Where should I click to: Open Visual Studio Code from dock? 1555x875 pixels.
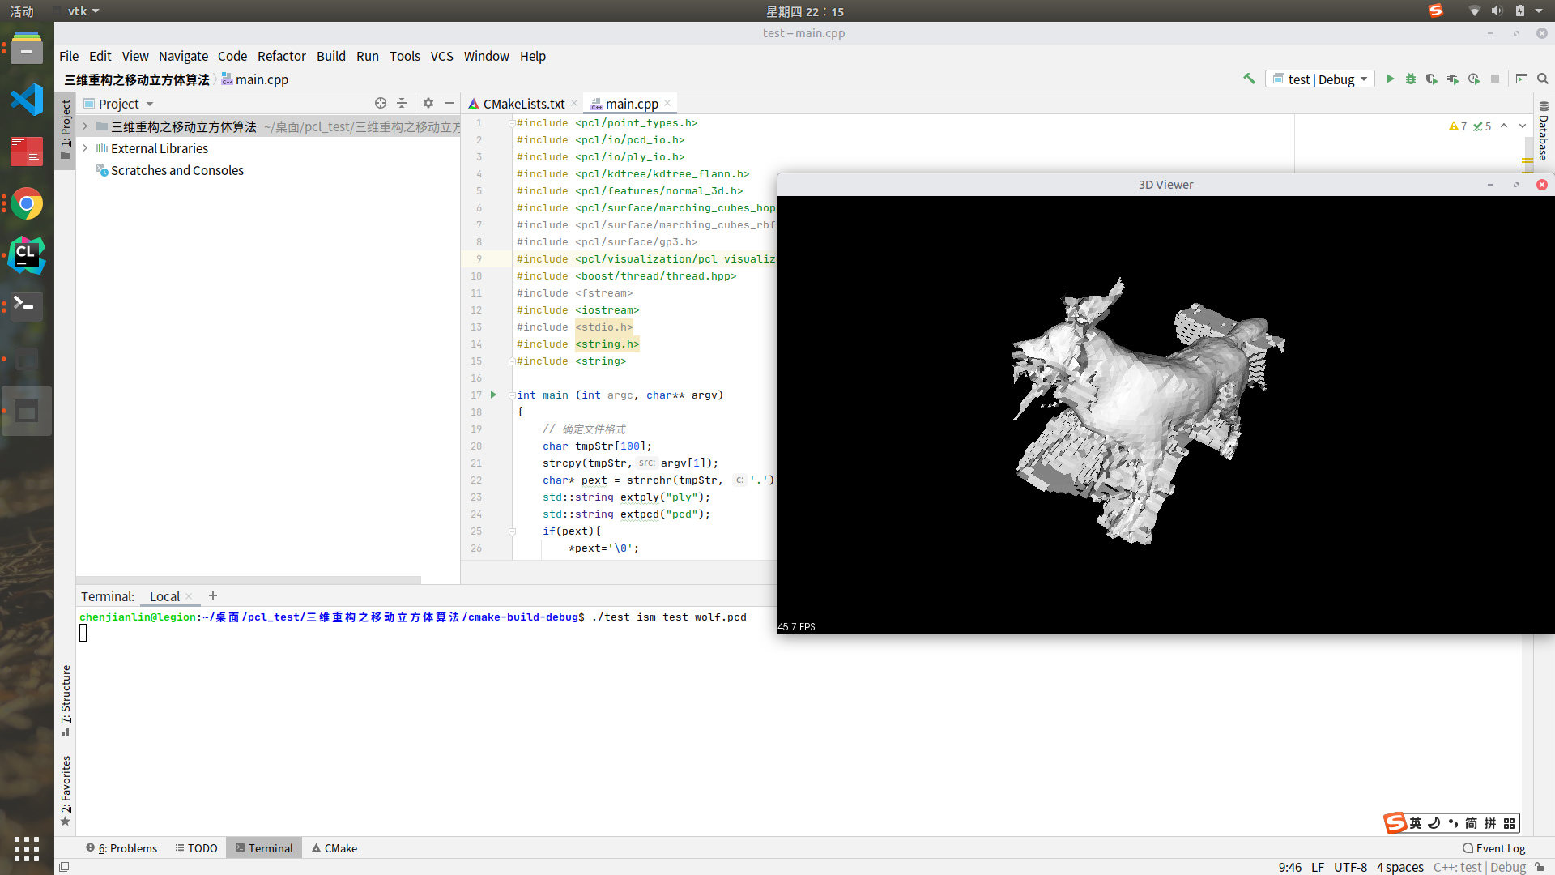[26, 99]
